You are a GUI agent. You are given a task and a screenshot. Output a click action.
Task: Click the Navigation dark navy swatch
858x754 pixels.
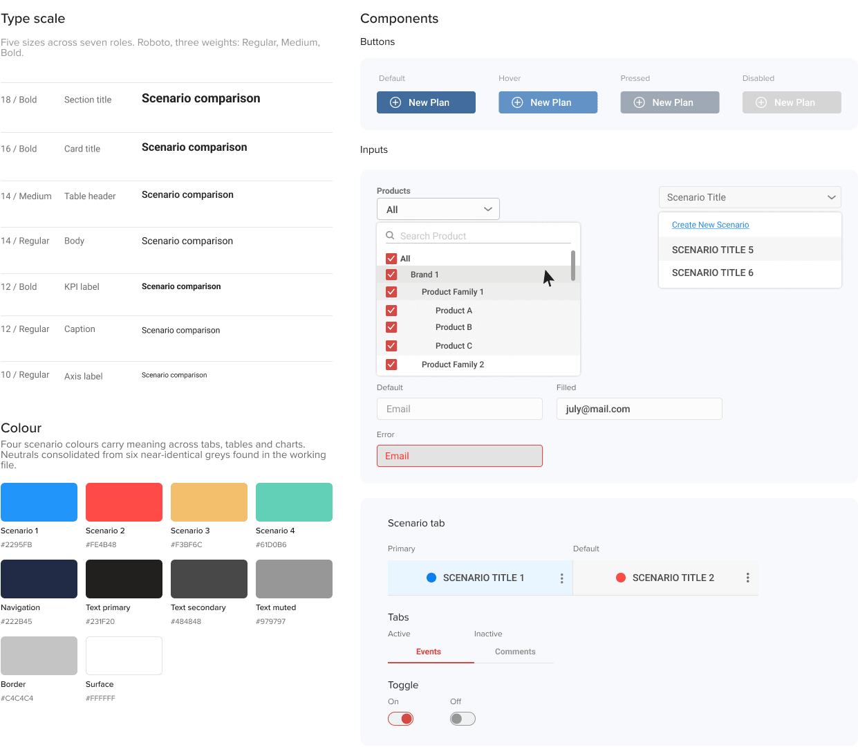pos(39,579)
